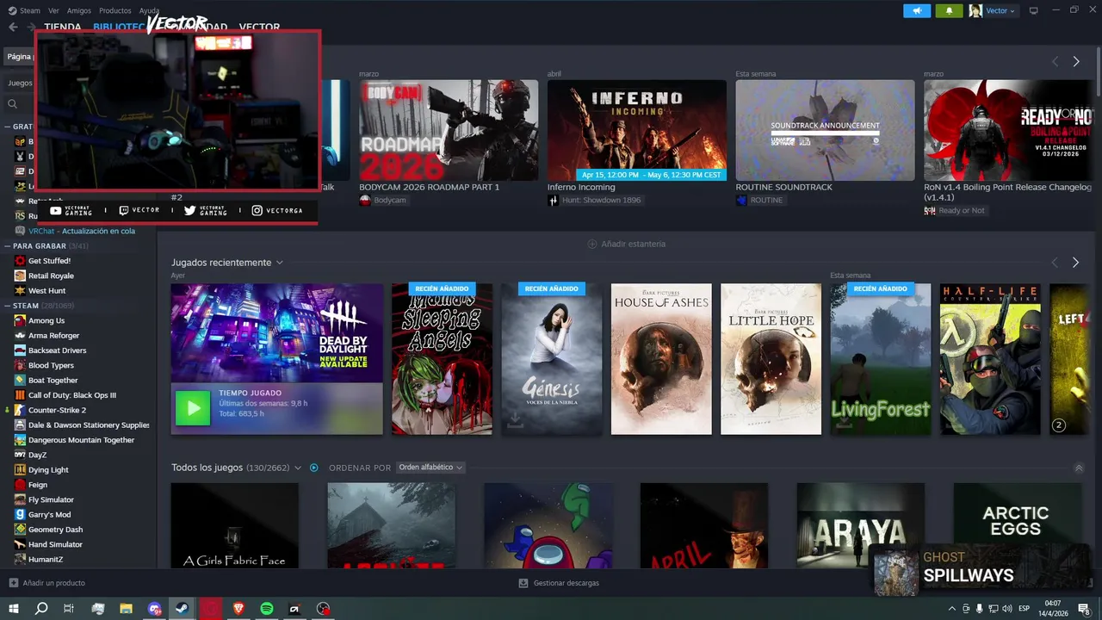Open Gestionar descargas
The height and width of the screenshot is (620, 1102).
click(x=559, y=583)
